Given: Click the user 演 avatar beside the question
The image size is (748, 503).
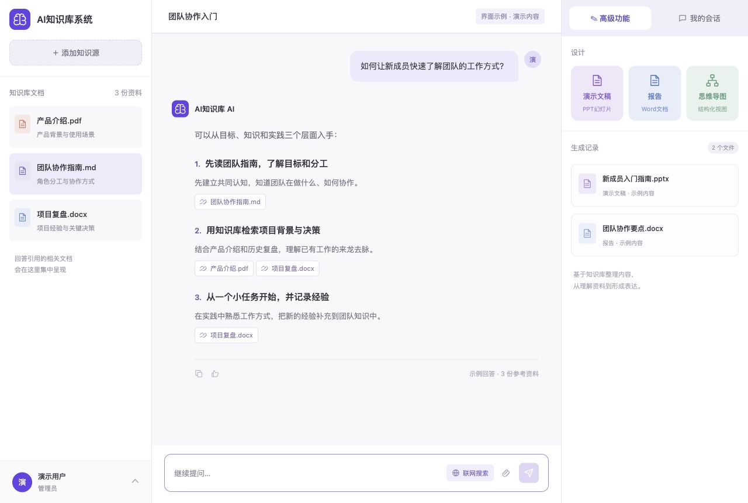Looking at the screenshot, I should [x=532, y=60].
